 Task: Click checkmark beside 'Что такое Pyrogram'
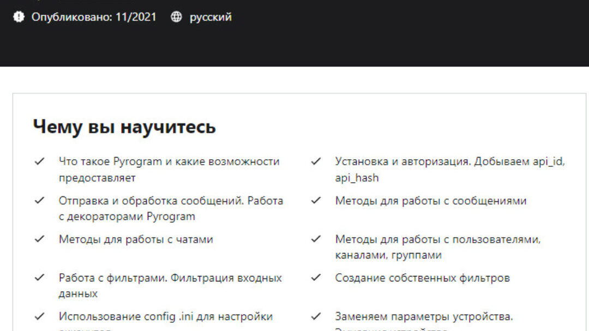[x=39, y=161]
